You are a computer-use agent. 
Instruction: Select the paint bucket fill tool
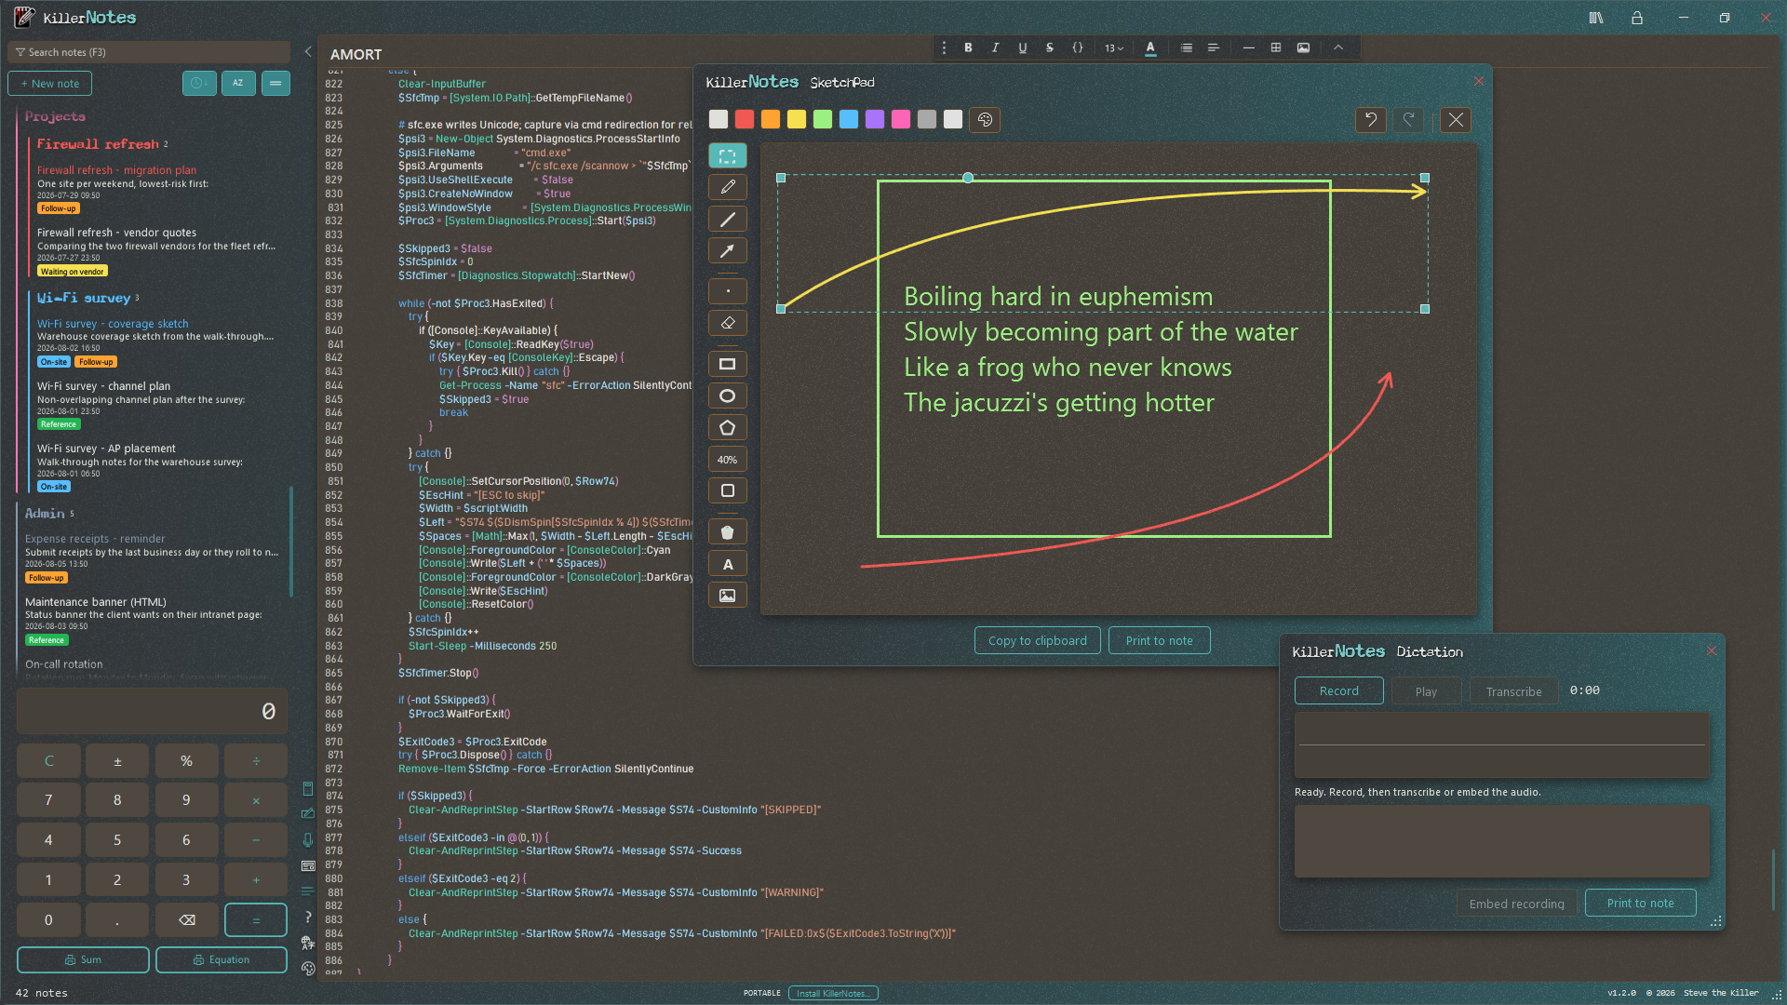point(728,532)
